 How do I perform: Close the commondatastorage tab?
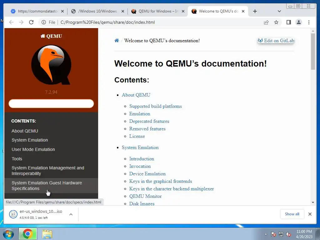(x=62, y=11)
